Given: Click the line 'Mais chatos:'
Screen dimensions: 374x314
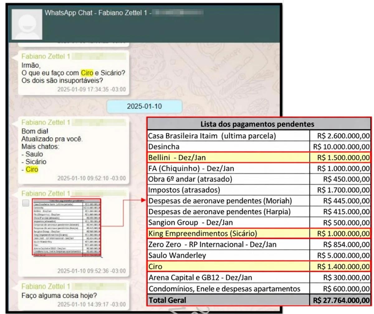Looking at the screenshot, I should coord(40,146).
